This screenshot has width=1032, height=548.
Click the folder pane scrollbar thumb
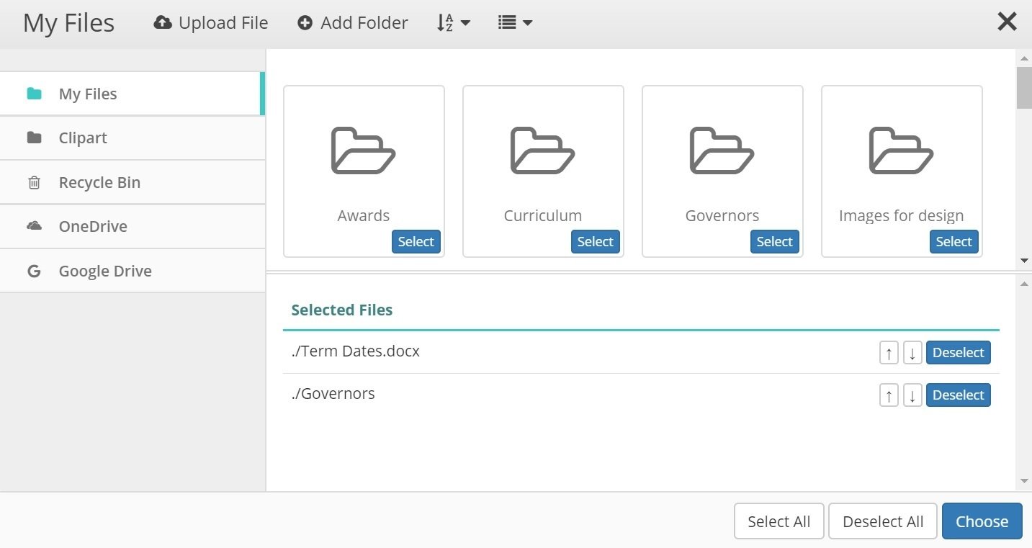tap(1024, 87)
